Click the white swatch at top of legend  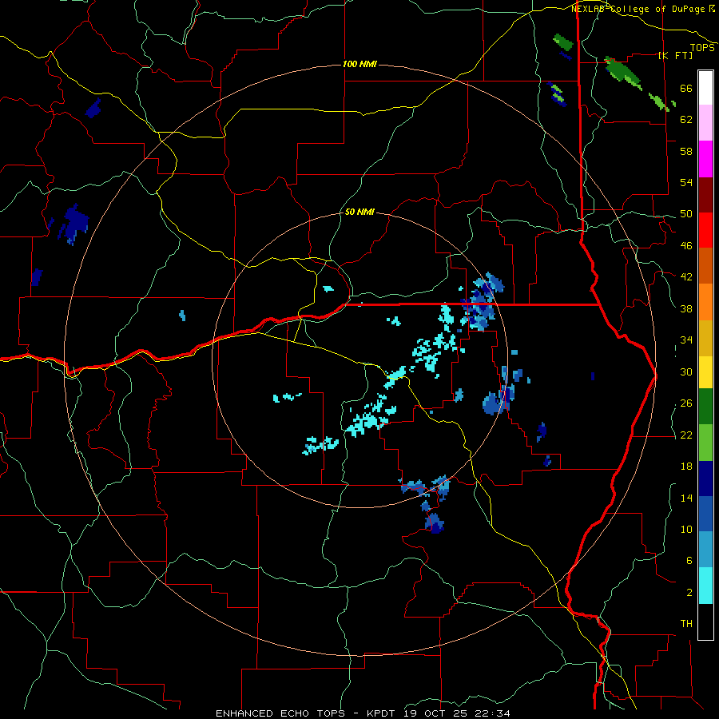pyautogui.click(x=705, y=88)
